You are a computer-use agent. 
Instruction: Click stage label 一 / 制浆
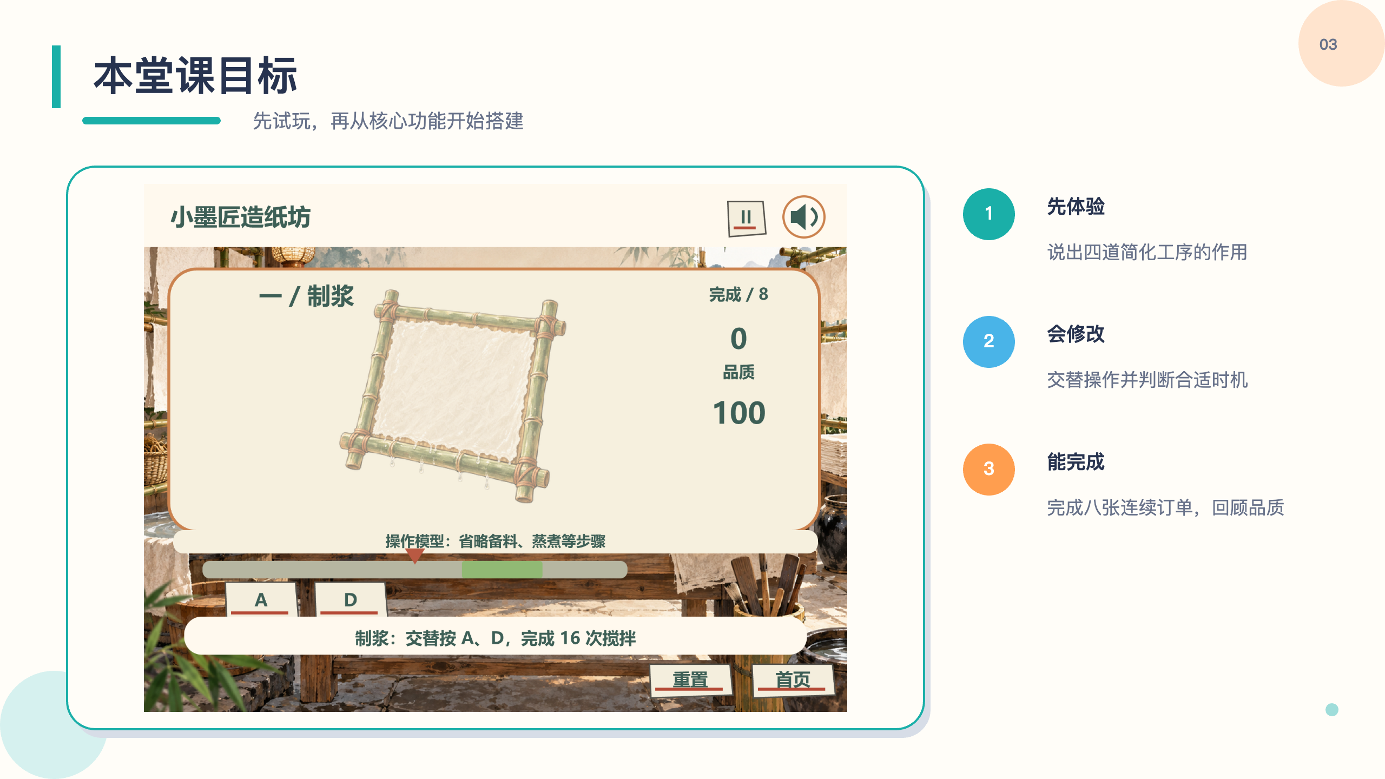click(306, 296)
